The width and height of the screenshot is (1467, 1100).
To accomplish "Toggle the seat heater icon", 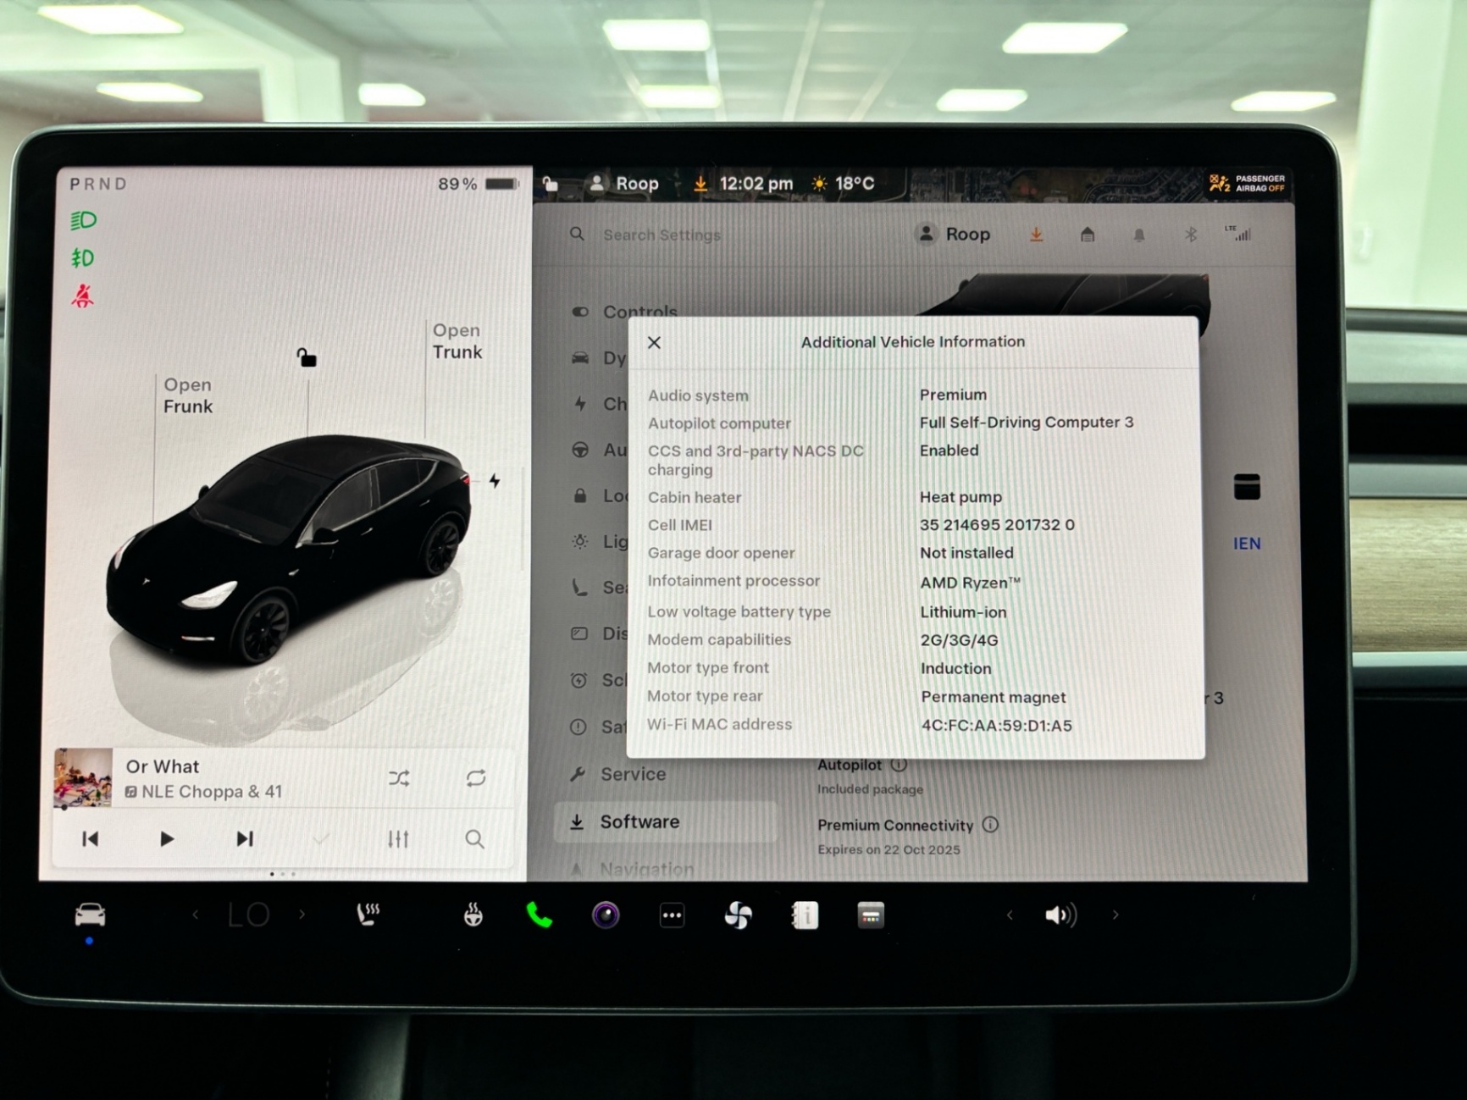I will click(368, 914).
